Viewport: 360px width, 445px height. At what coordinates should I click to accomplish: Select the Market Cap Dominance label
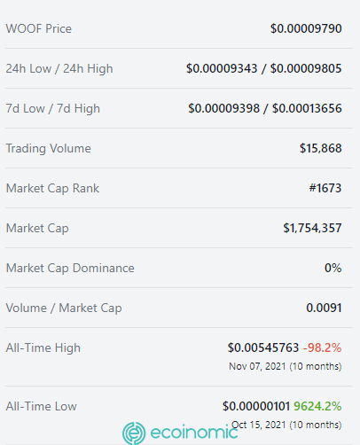[70, 269]
